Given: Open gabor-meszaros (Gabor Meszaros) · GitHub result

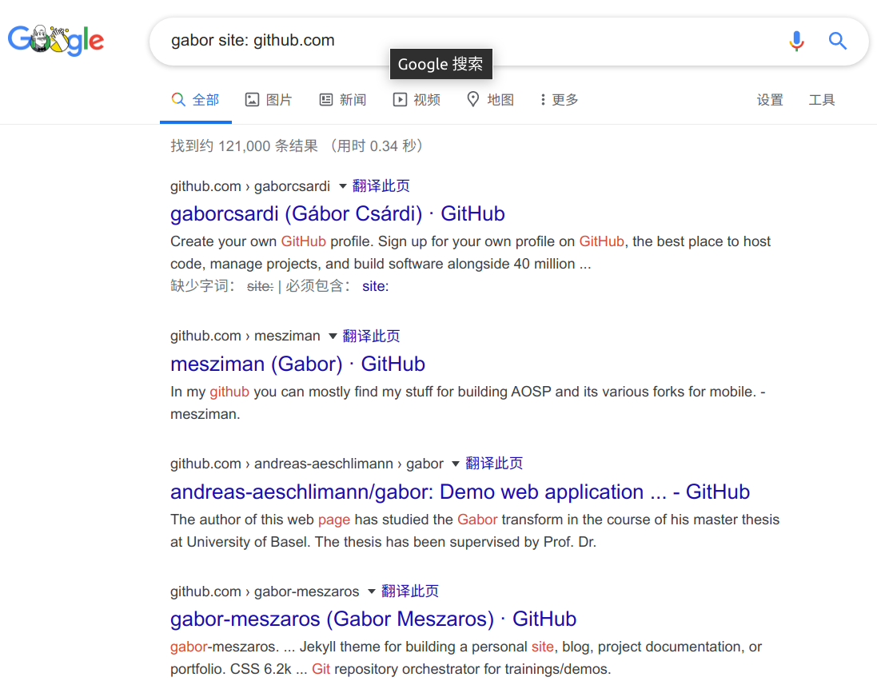Looking at the screenshot, I should (373, 619).
